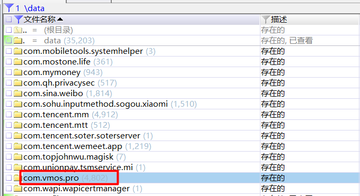Click the folder icon of com.mobiletools.systemhelper
The width and height of the screenshot is (360, 196).
point(17,51)
